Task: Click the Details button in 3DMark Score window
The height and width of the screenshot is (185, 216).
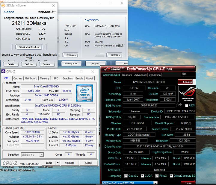Action: 12,64
